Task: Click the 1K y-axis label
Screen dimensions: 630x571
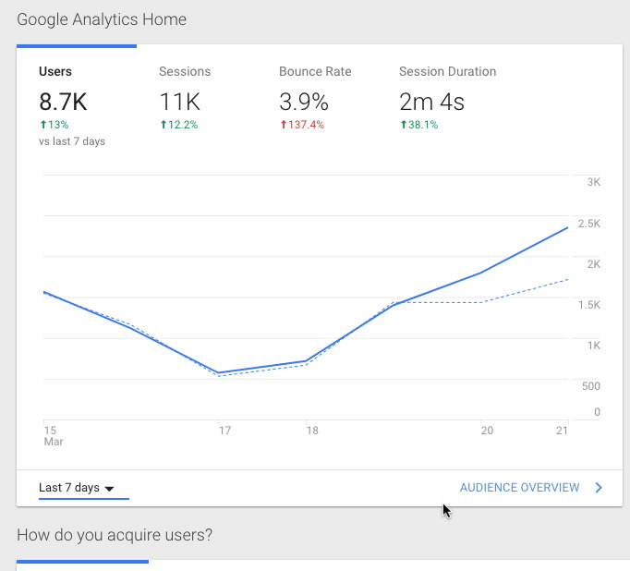Action: click(x=594, y=346)
